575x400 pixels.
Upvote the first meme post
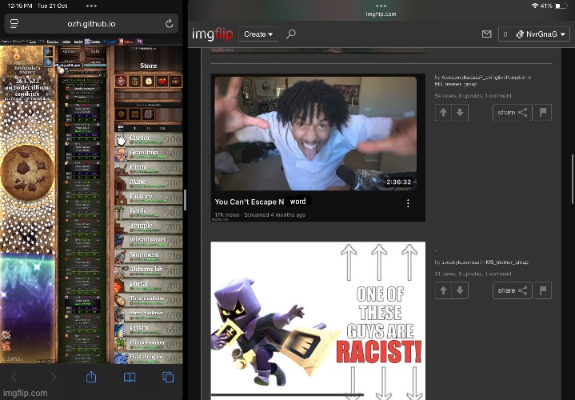[442, 113]
